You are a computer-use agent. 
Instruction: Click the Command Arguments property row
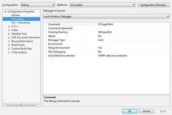pos(106,28)
